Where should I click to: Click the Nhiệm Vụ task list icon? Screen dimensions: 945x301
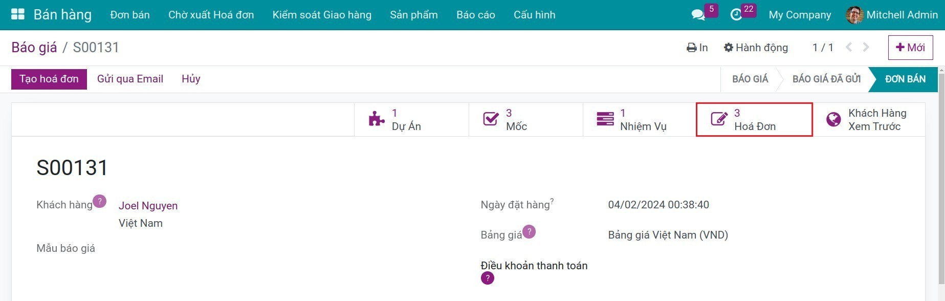pos(605,119)
